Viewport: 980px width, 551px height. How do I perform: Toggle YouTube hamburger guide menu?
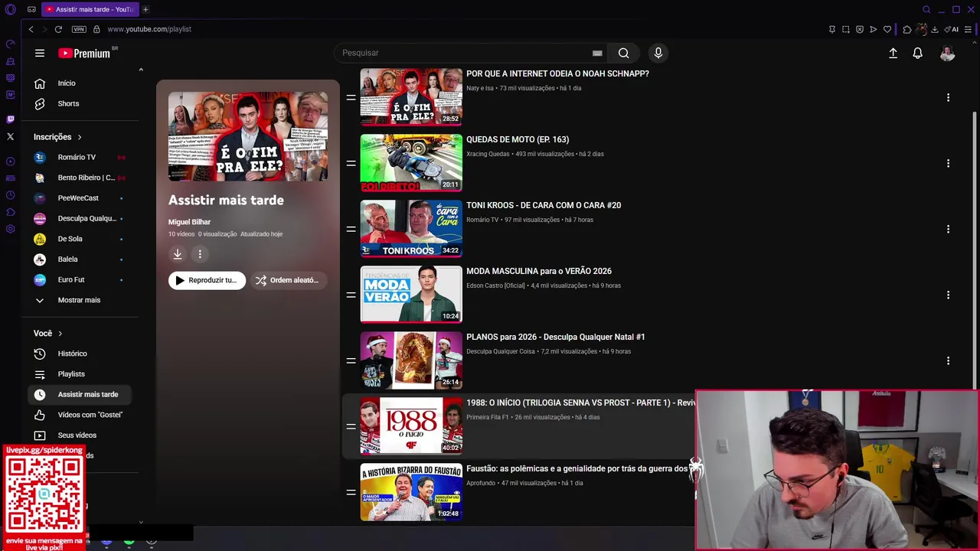(x=39, y=53)
